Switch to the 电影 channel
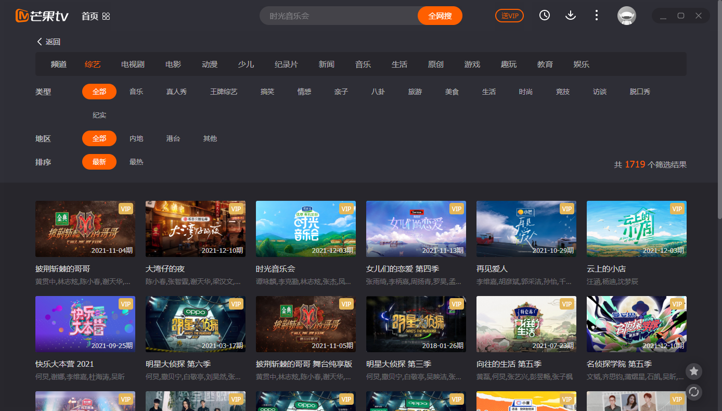 pyautogui.click(x=173, y=64)
